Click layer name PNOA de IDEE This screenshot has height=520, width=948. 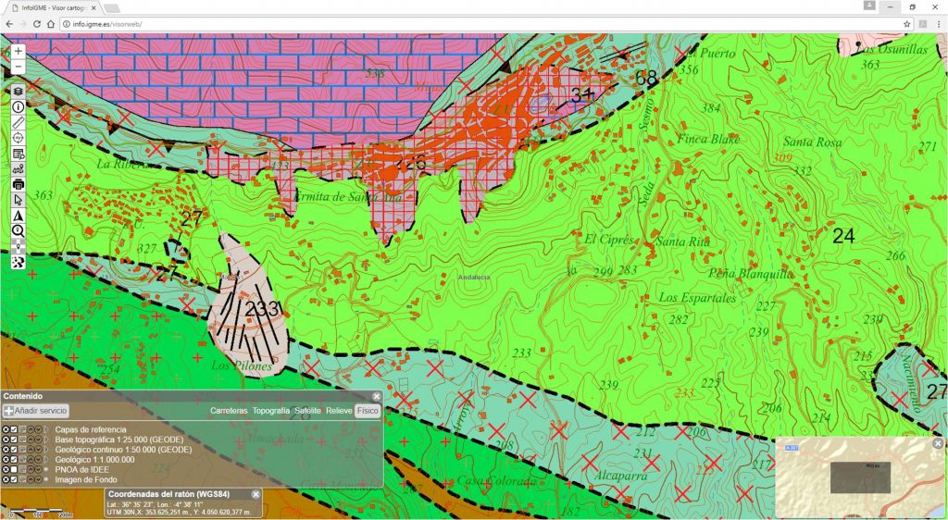click(81, 469)
